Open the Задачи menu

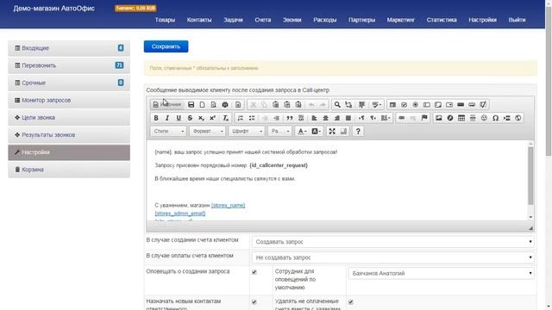click(x=233, y=20)
